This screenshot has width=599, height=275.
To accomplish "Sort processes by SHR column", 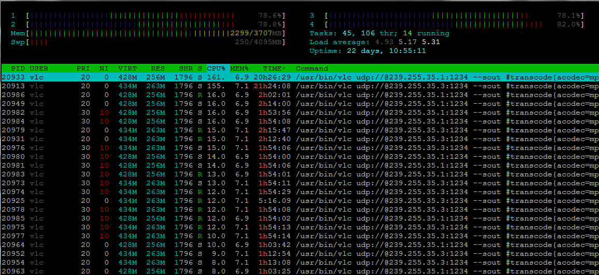I will click(186, 68).
